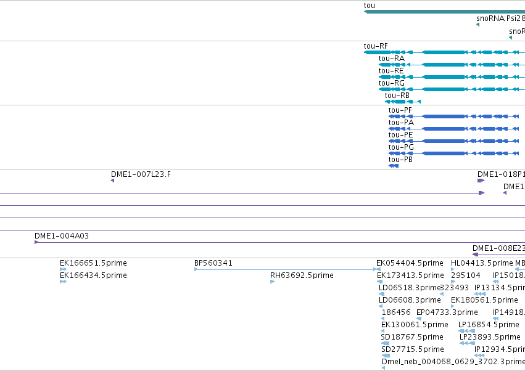This screenshot has width=525, height=371.
Task: Select the EK166434.5prime label
Action: [x=93, y=275]
